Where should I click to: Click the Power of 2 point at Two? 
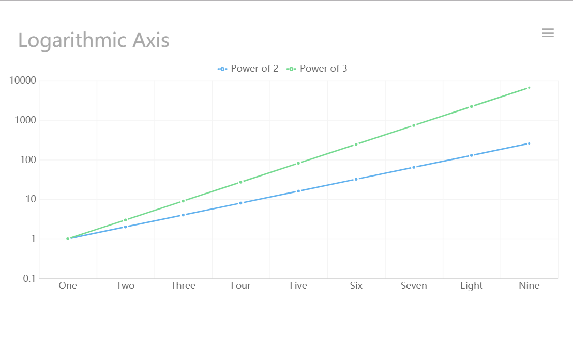pos(126,227)
